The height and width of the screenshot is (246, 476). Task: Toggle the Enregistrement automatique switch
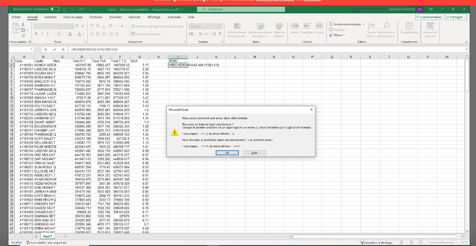[x=55, y=9]
